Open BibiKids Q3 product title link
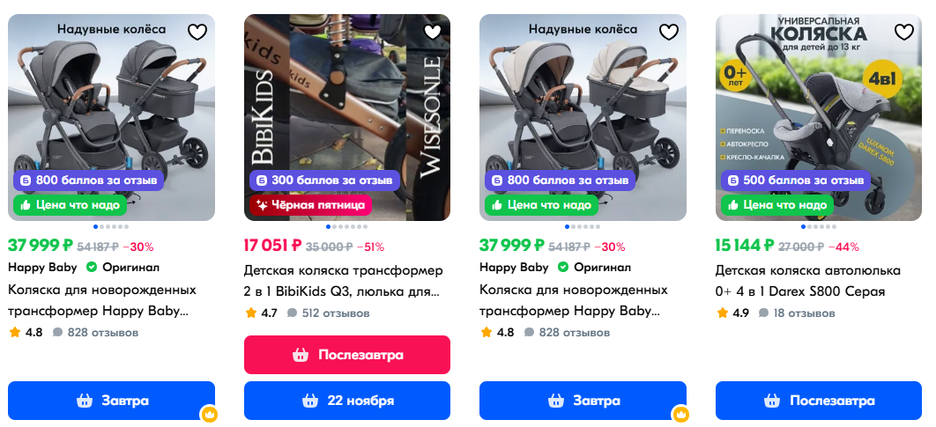This screenshot has width=936, height=427. point(343,281)
